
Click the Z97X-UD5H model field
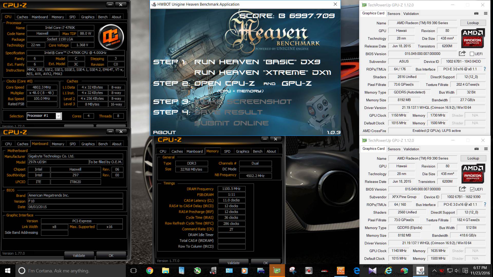(x=58, y=162)
